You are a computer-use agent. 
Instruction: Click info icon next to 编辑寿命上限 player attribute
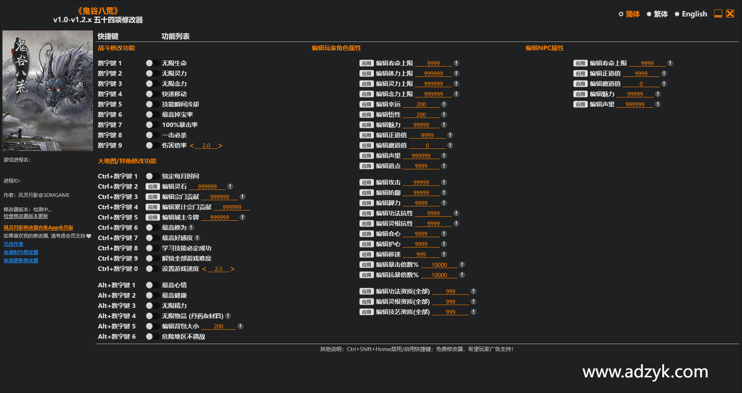(456, 63)
